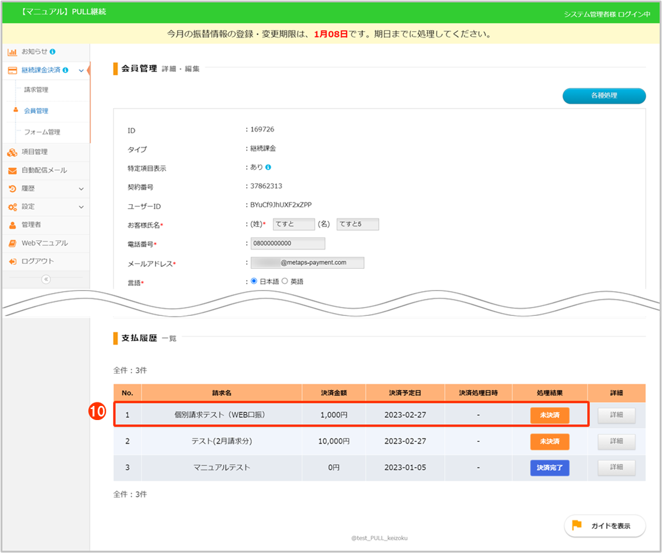Expand the 設定 sidebar menu
The width and height of the screenshot is (662, 553).
[81, 207]
